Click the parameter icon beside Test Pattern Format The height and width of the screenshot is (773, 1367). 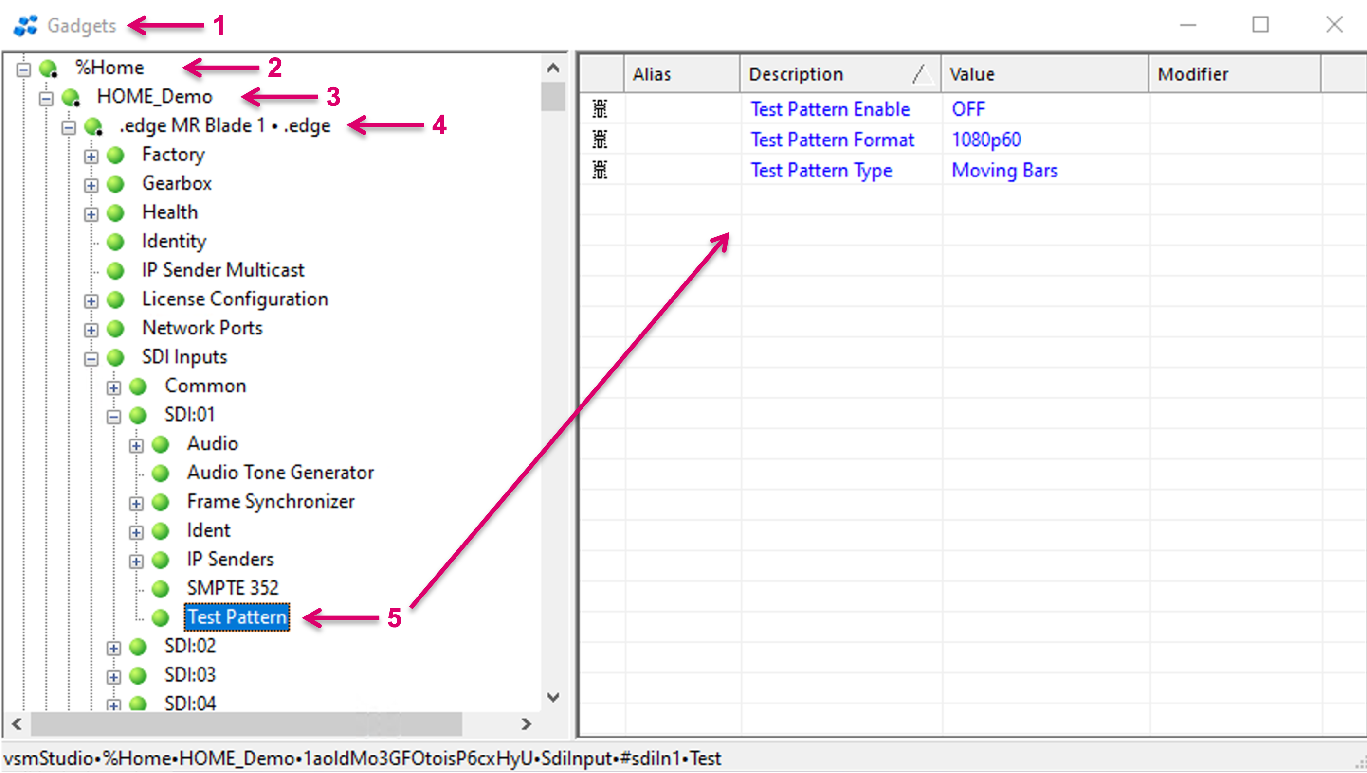coord(600,140)
